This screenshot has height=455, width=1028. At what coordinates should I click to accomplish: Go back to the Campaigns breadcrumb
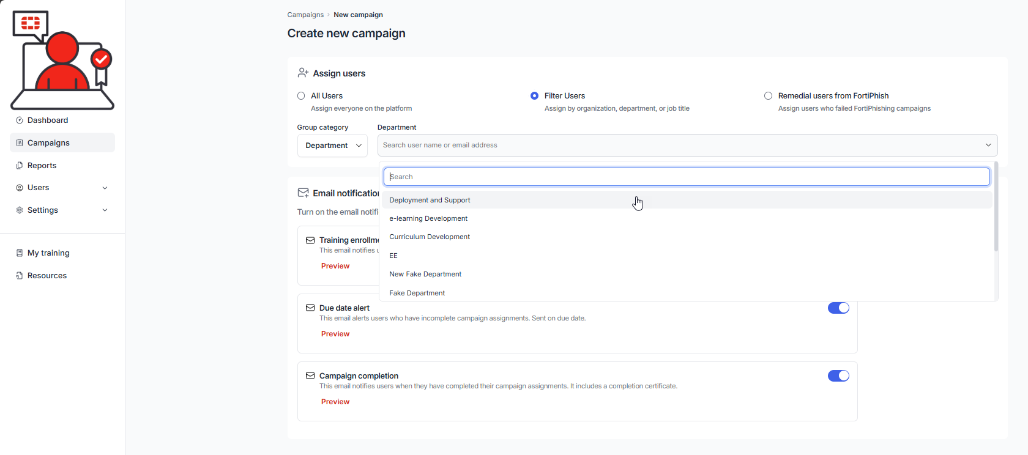coord(305,15)
